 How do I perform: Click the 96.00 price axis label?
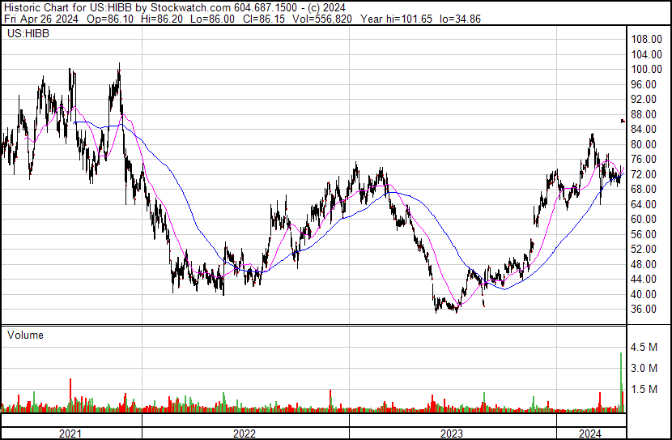644,84
